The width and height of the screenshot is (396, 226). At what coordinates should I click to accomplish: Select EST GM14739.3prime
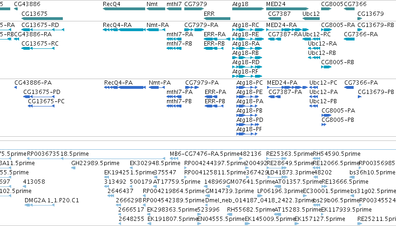click(x=207, y=196)
